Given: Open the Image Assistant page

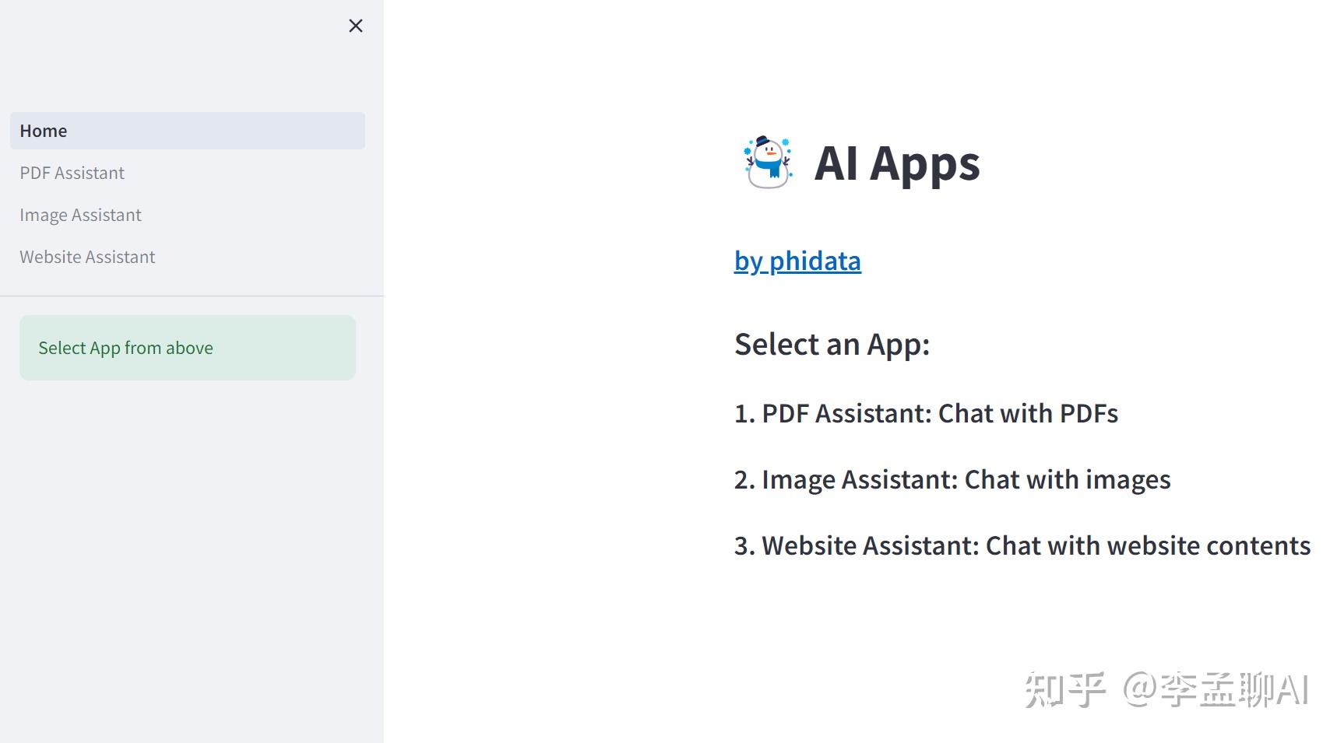Looking at the screenshot, I should pyautogui.click(x=80, y=215).
